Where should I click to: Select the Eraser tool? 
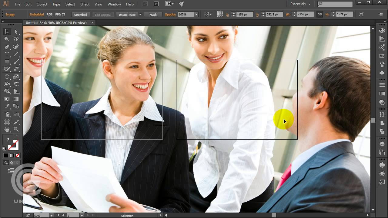(16, 69)
